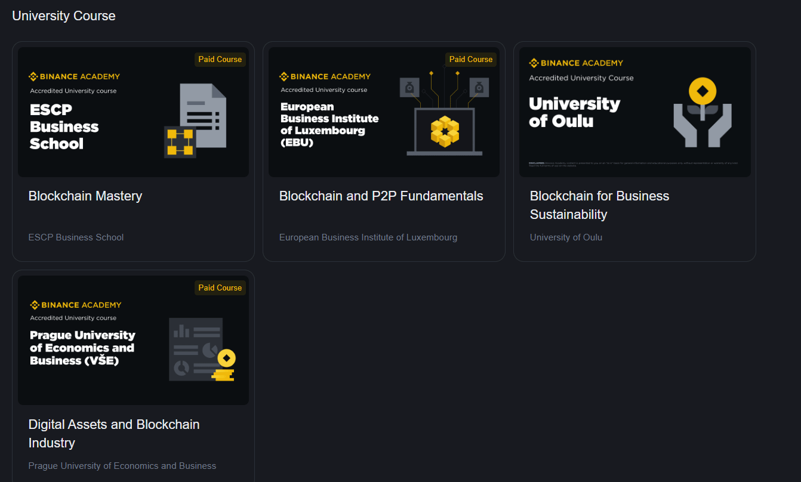Click Binance Academy logo on ESCP card
Viewport: 801px width, 482px height.
click(75, 76)
